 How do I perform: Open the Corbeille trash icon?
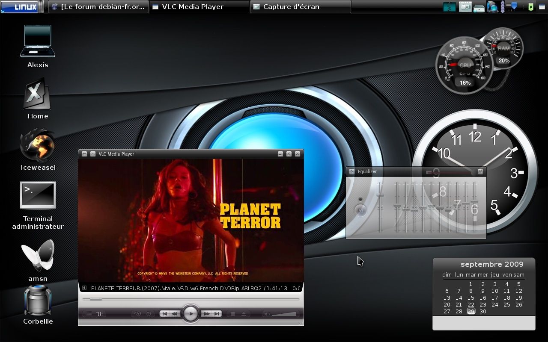pyautogui.click(x=38, y=305)
